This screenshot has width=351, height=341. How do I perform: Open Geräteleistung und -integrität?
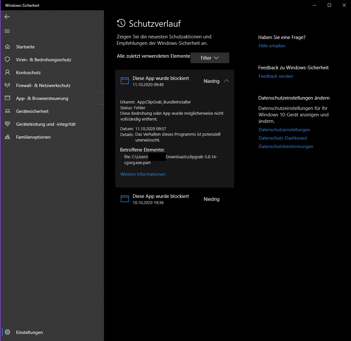click(52, 124)
